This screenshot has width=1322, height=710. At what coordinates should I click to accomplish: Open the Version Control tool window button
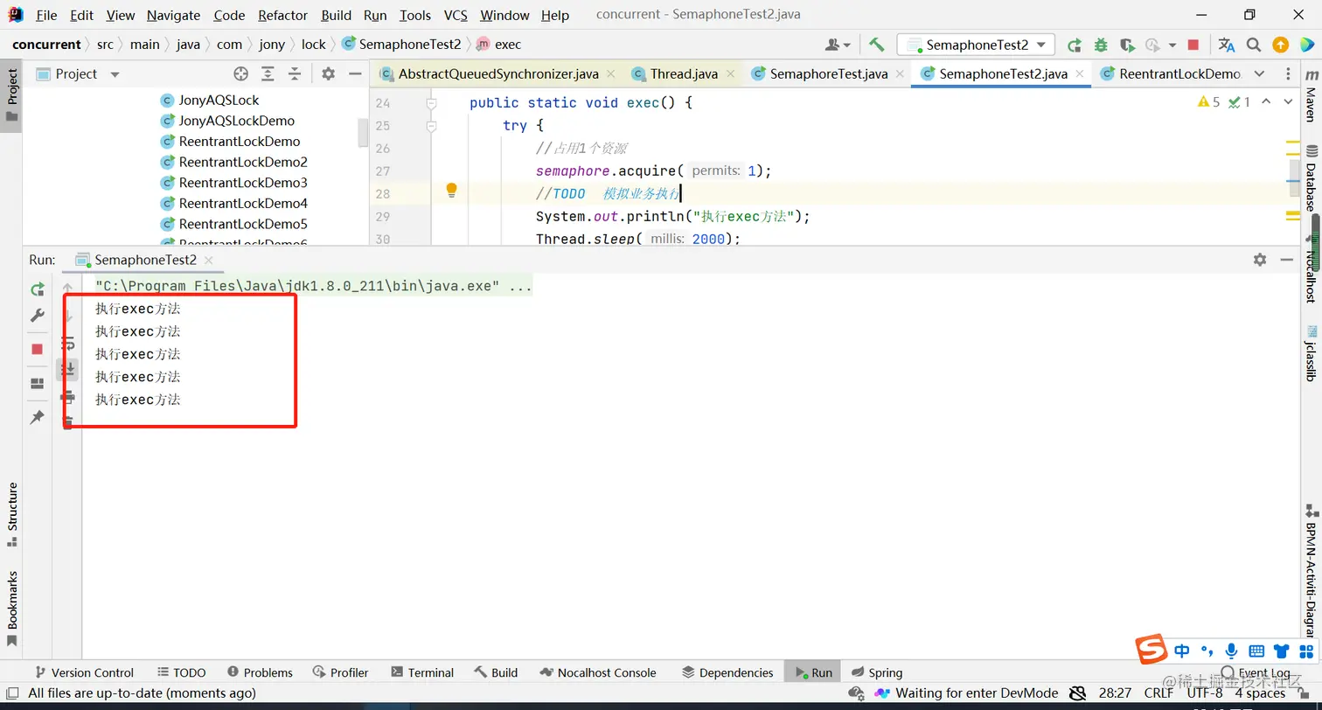point(83,672)
